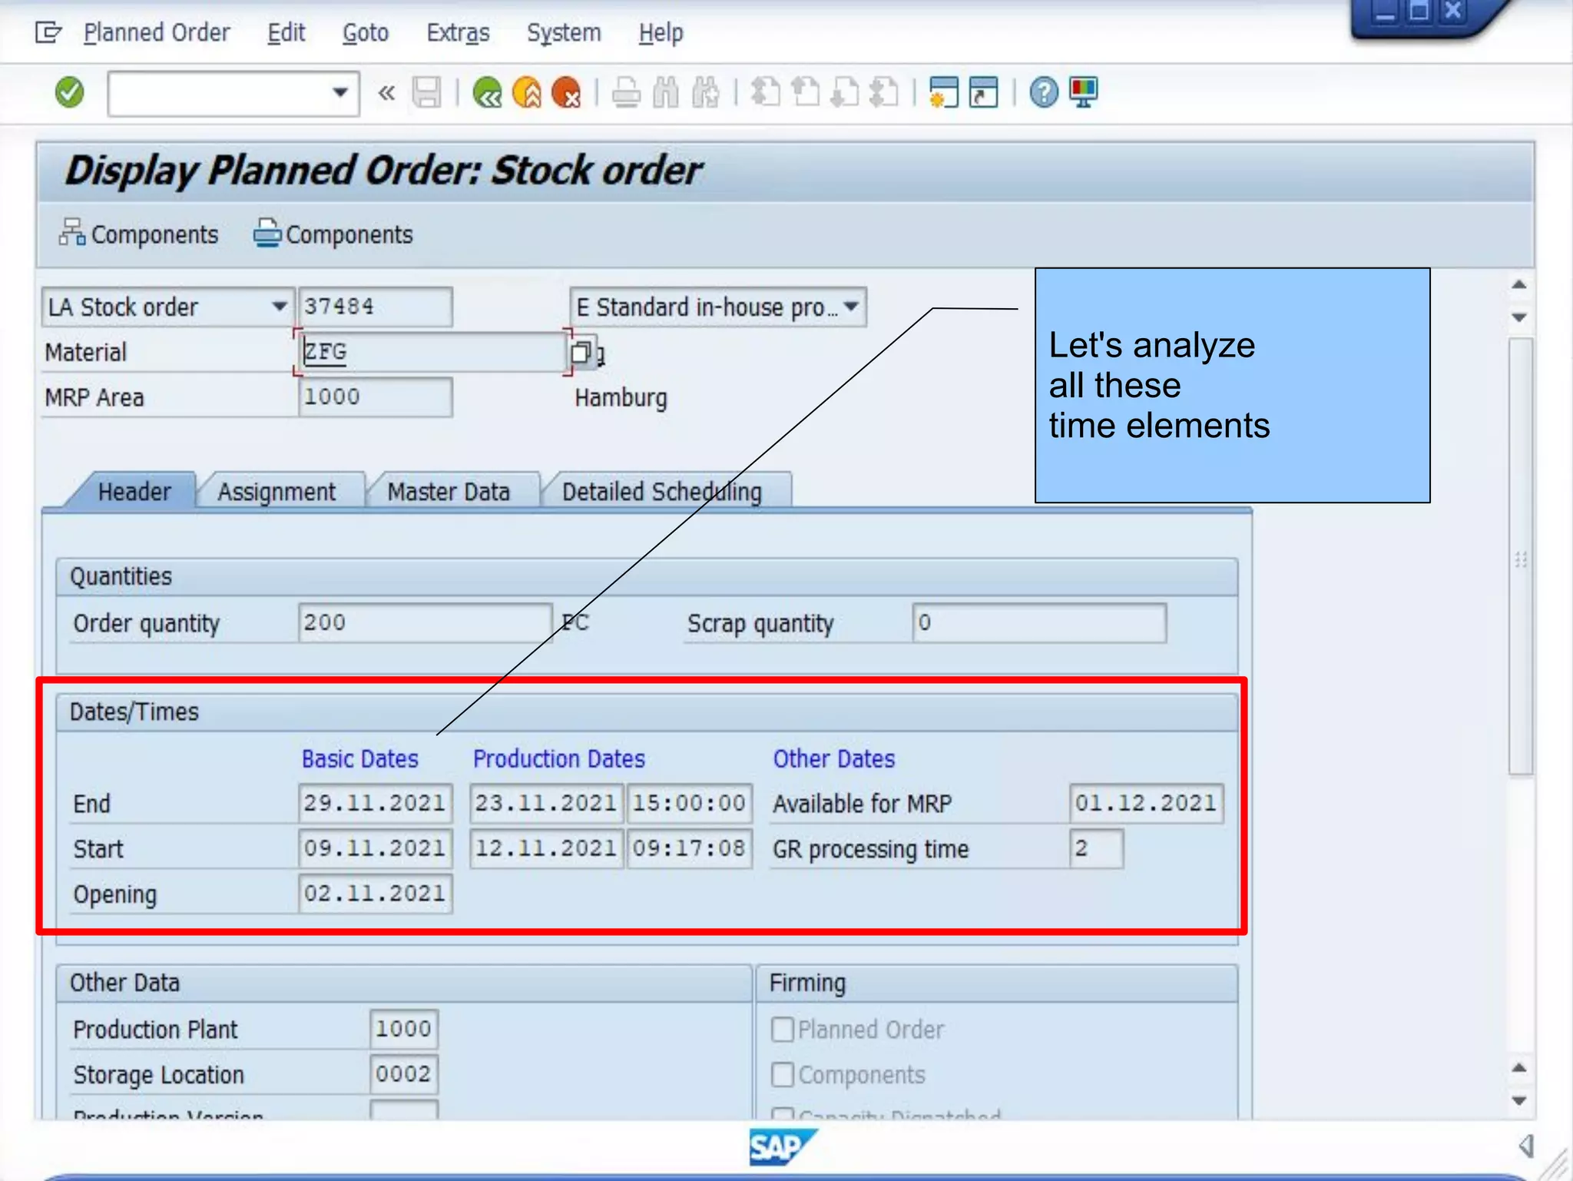Open the LA Stock order dropdown
The height and width of the screenshot is (1181, 1573).
pyautogui.click(x=279, y=307)
